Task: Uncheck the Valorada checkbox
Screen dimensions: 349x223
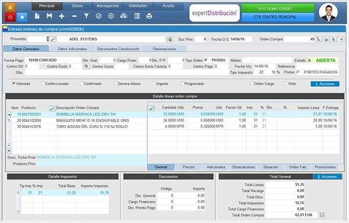Action: coord(13,83)
